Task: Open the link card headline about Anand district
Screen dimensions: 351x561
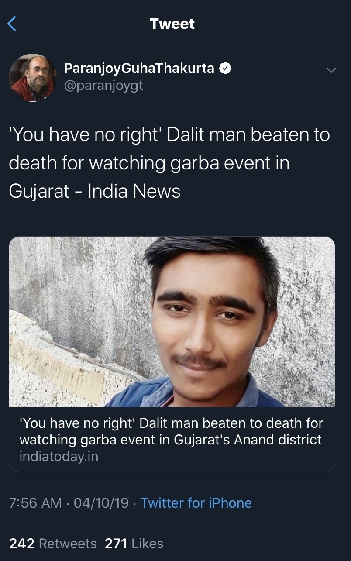Action: point(172,431)
